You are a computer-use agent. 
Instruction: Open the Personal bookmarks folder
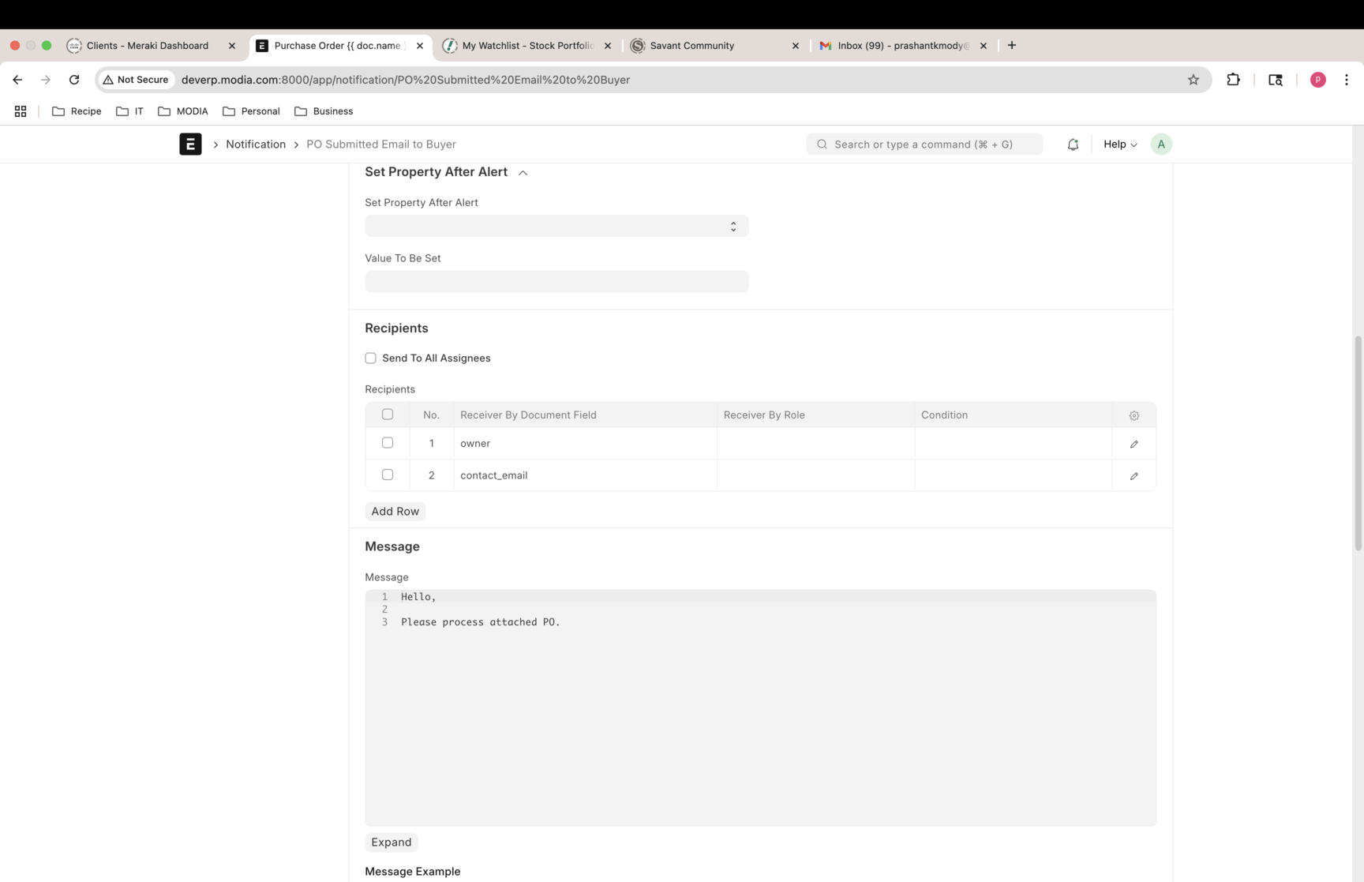coord(251,111)
